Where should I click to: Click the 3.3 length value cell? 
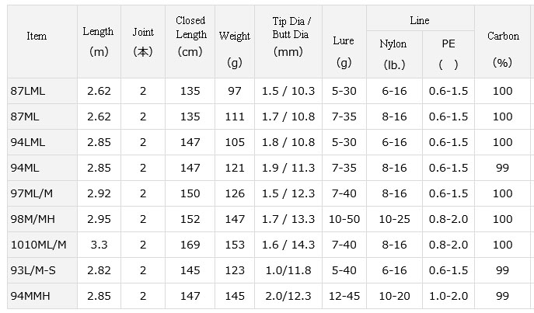tap(99, 245)
